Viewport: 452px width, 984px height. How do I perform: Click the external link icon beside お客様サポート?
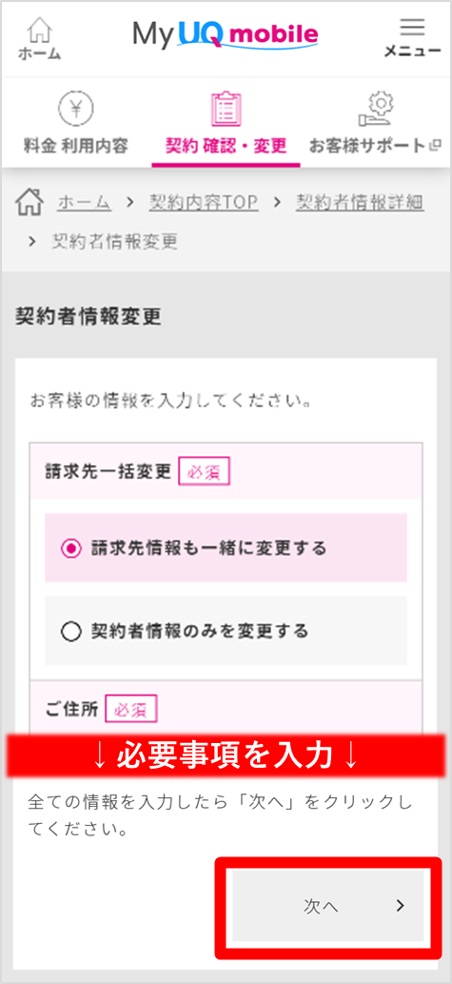click(x=435, y=147)
